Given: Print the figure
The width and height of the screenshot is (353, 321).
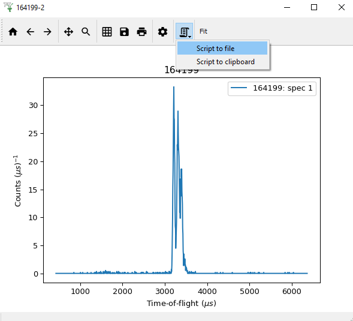Looking at the screenshot, I should click(x=141, y=32).
